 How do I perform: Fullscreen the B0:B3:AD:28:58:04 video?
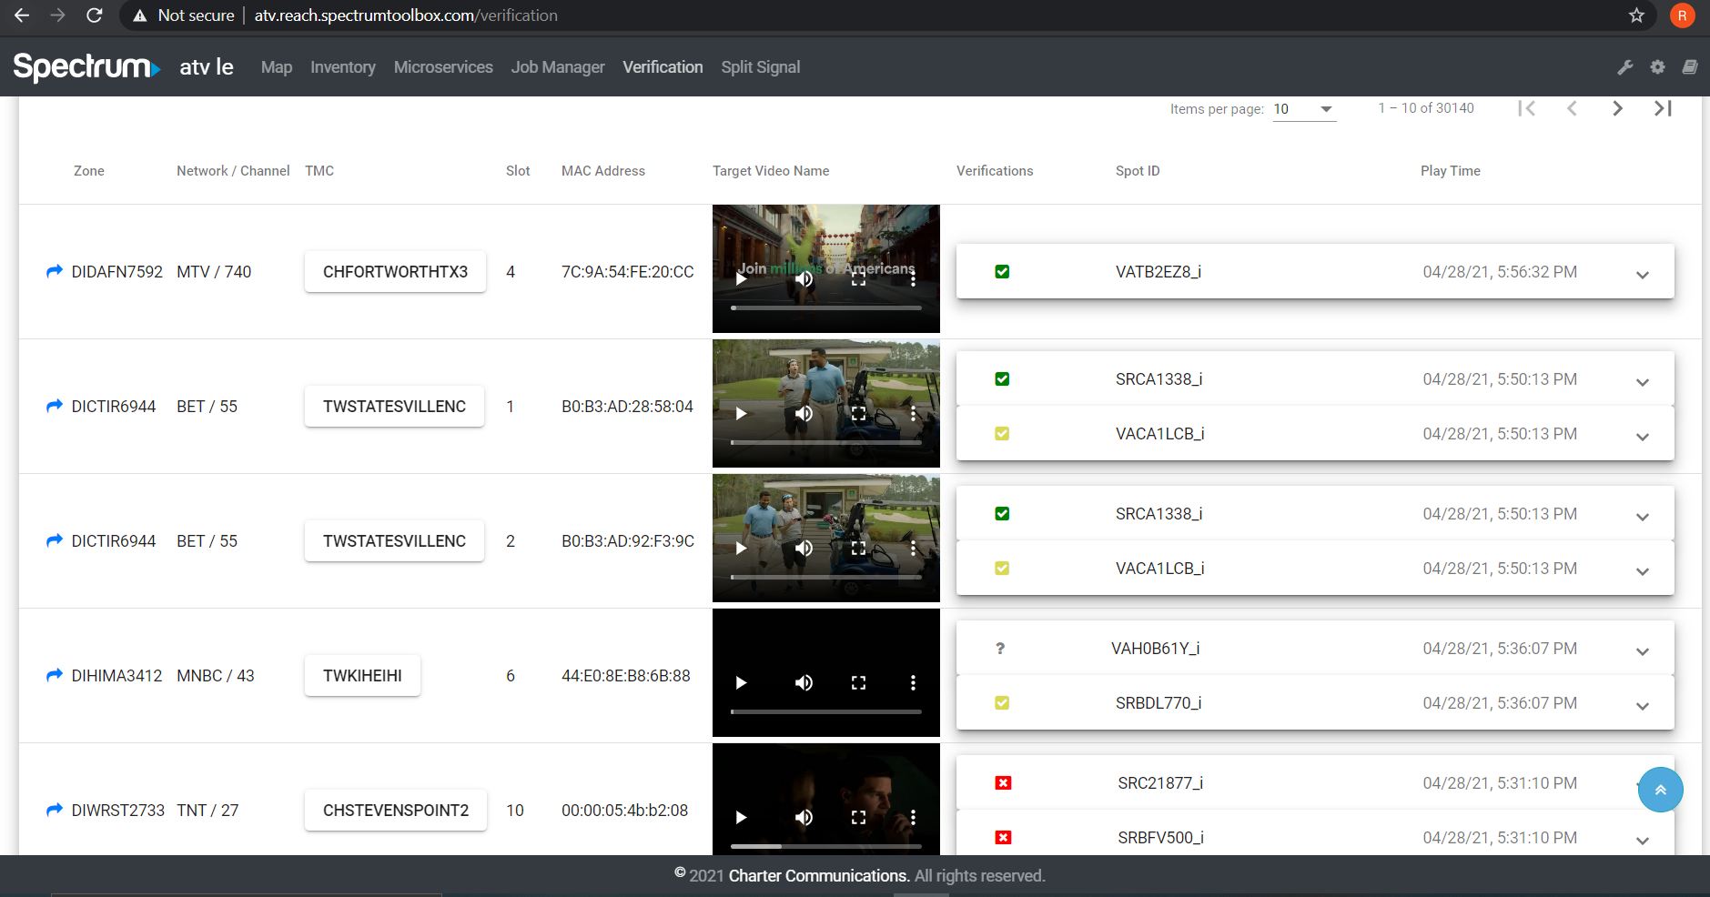(858, 413)
